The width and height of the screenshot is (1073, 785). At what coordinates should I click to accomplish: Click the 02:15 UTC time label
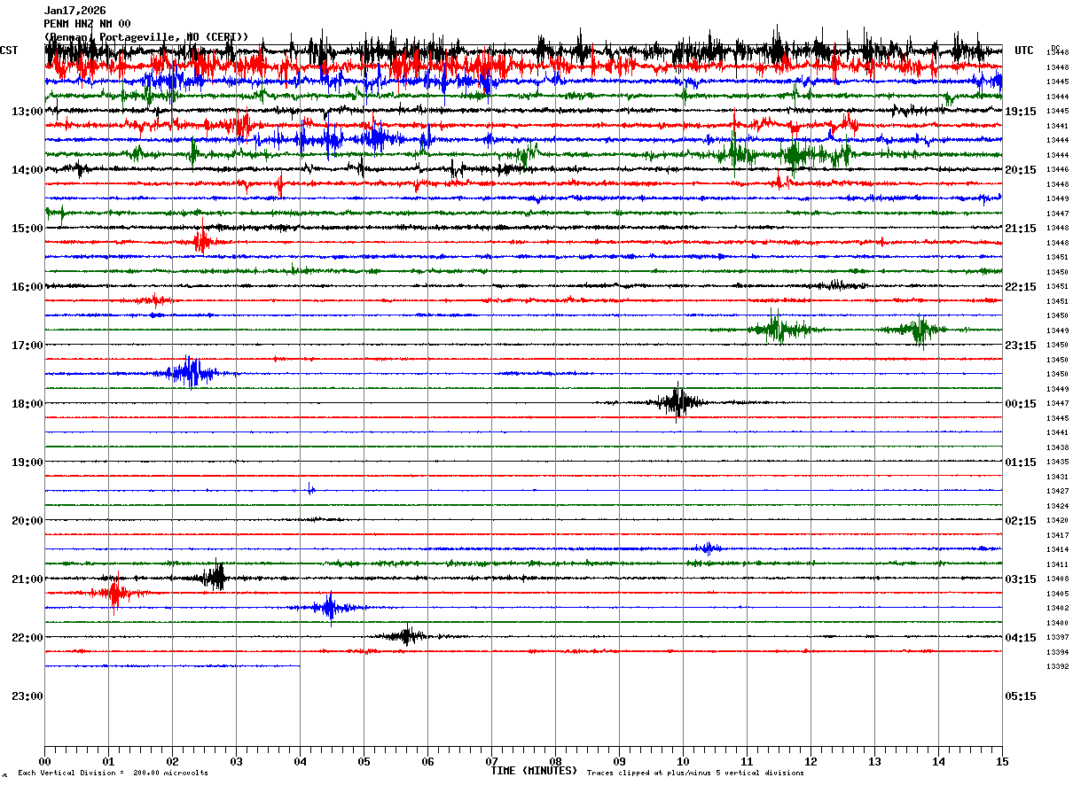point(1021,521)
